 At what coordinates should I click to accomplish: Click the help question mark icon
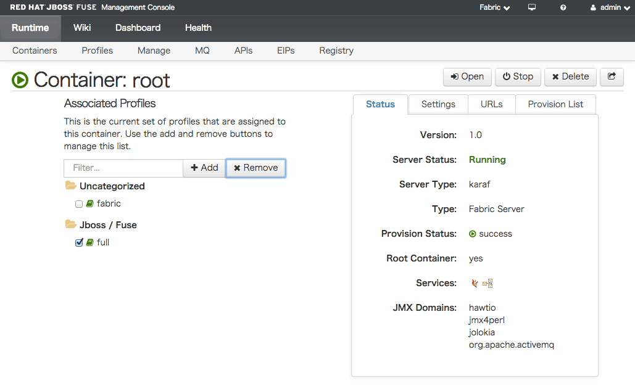(563, 7)
